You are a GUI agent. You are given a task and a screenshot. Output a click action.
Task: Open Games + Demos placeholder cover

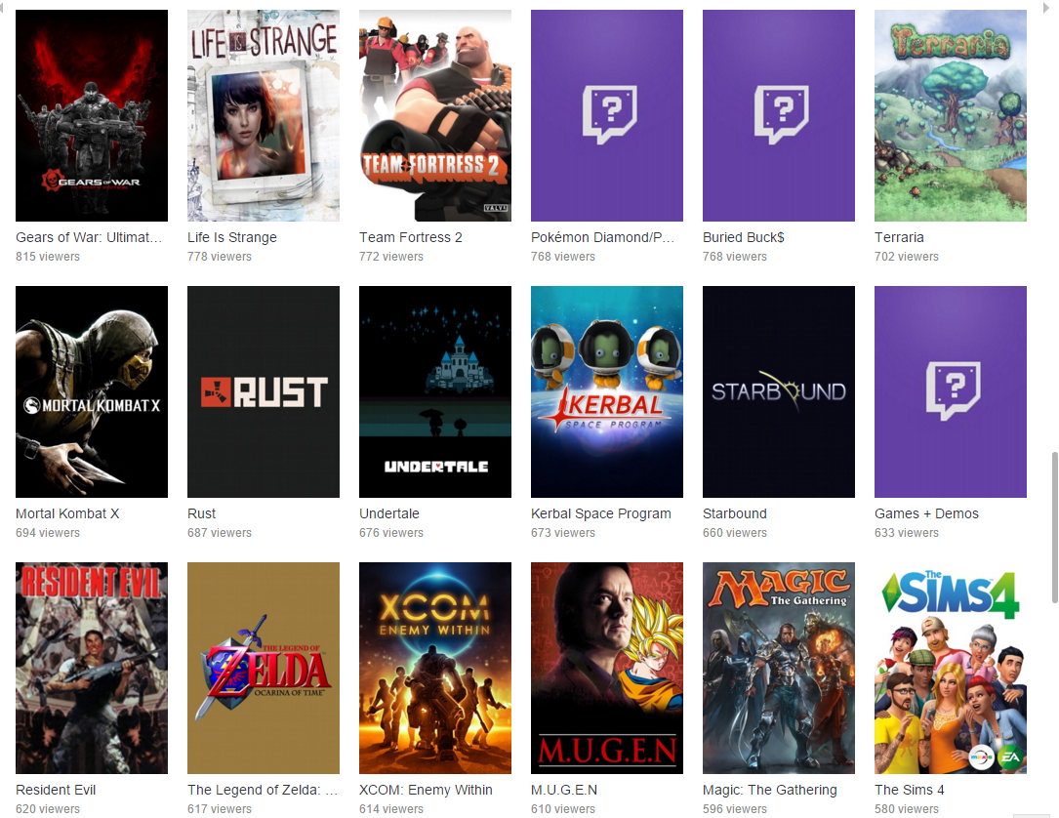coord(951,391)
